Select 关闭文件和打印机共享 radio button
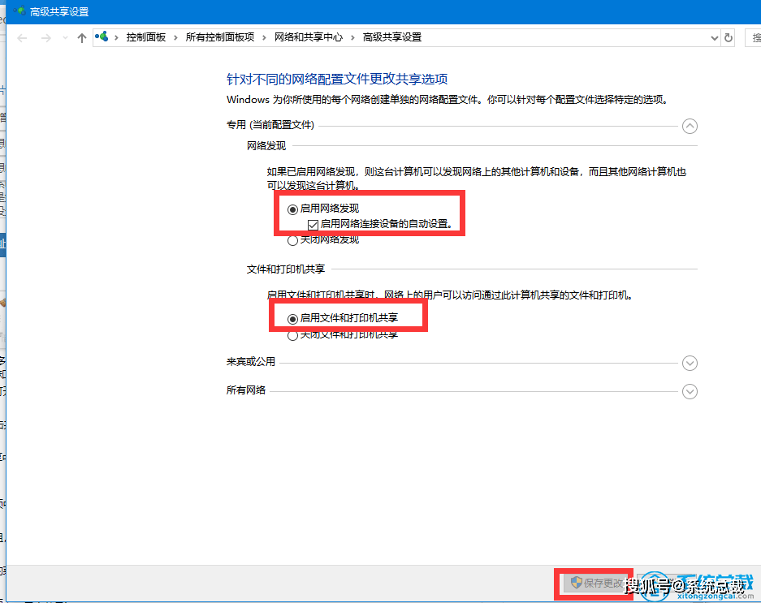Image resolution: width=761 pixels, height=603 pixels. coord(292,336)
